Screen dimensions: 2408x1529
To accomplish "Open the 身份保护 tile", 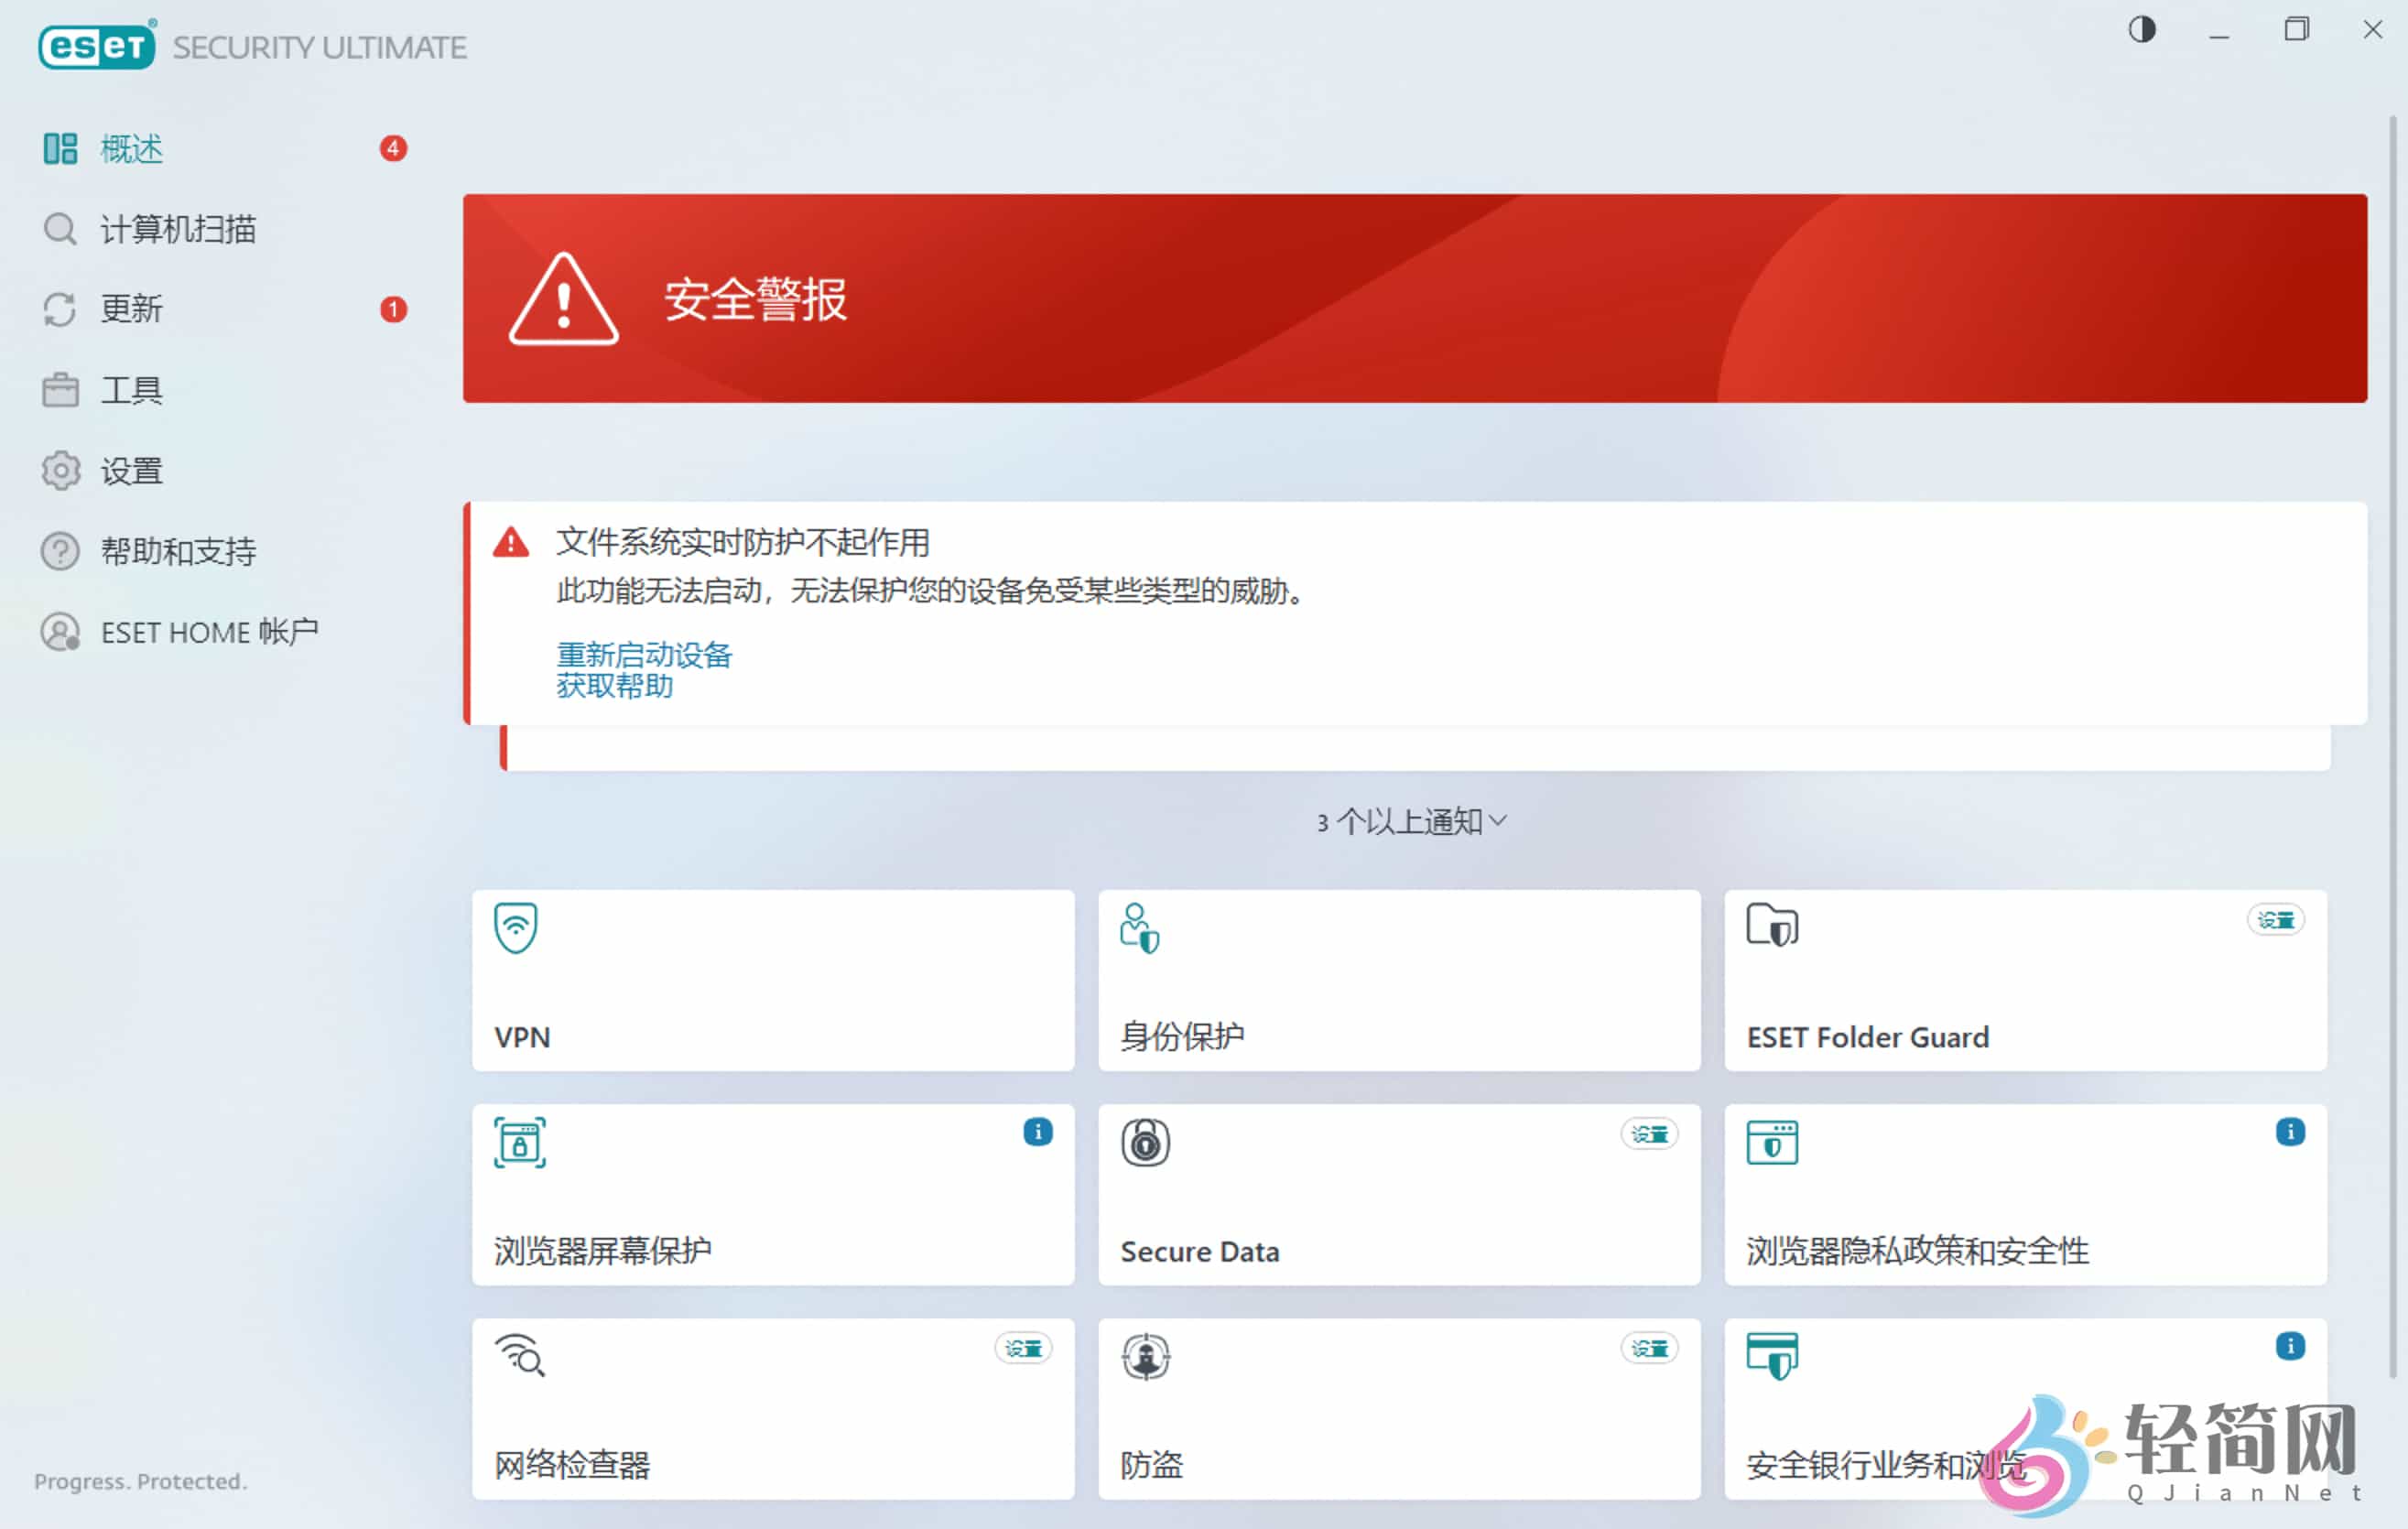I will click(x=1399, y=980).
